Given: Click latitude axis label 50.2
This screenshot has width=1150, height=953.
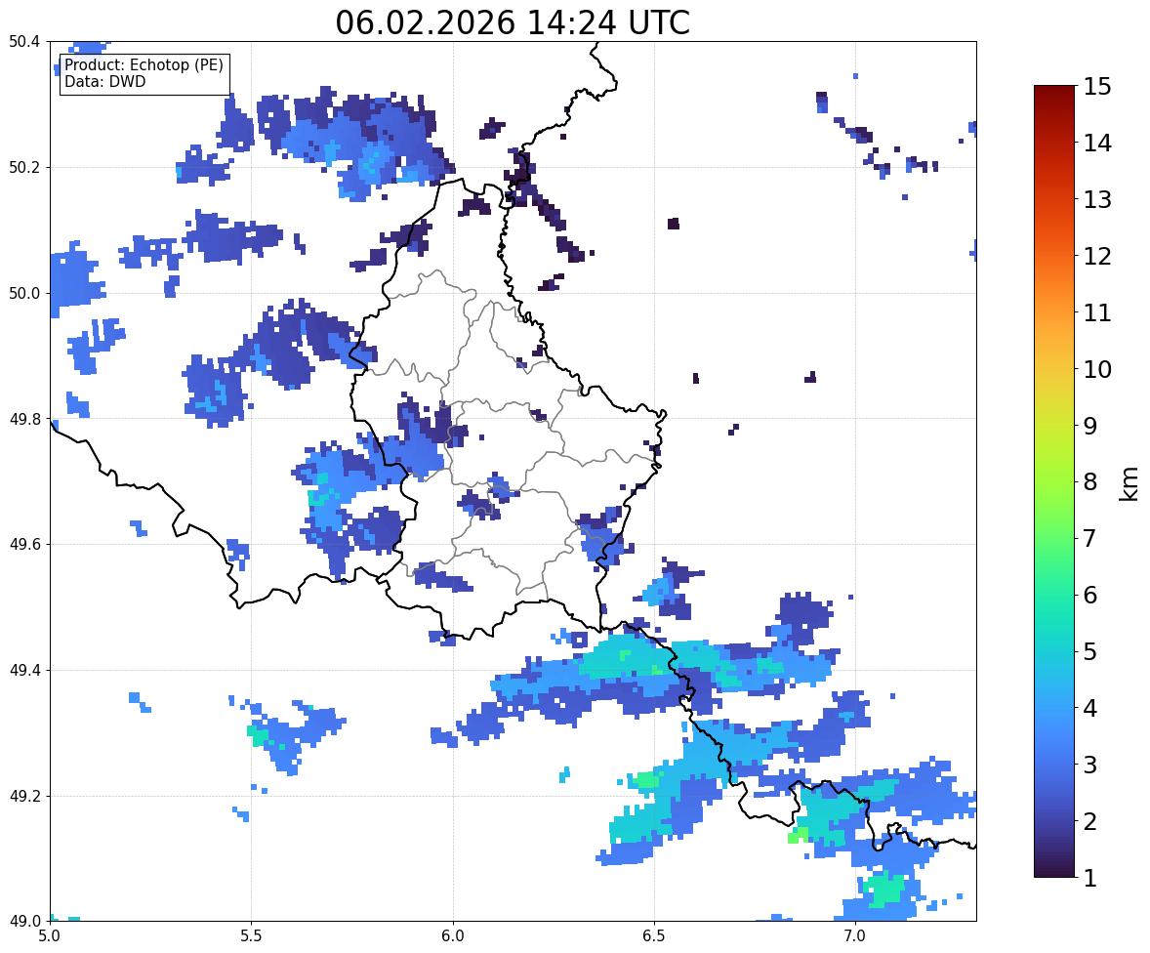Looking at the screenshot, I should coord(24,167).
